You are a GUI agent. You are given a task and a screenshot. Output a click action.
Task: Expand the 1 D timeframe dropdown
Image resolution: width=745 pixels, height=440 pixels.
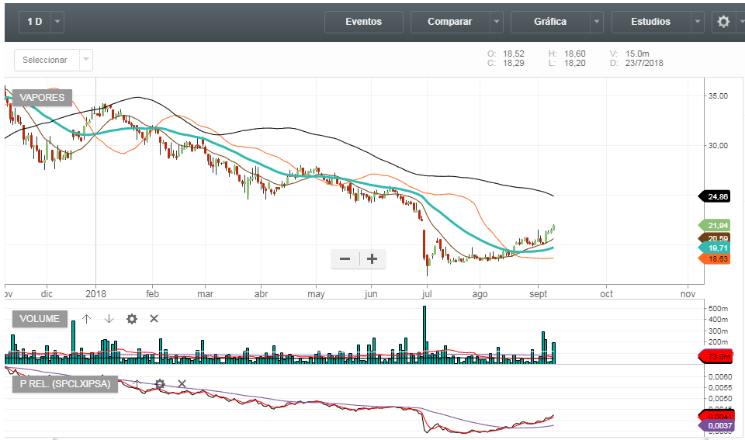click(x=57, y=22)
